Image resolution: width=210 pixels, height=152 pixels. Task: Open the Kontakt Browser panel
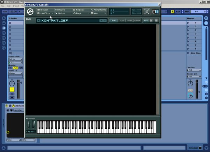(45, 10)
